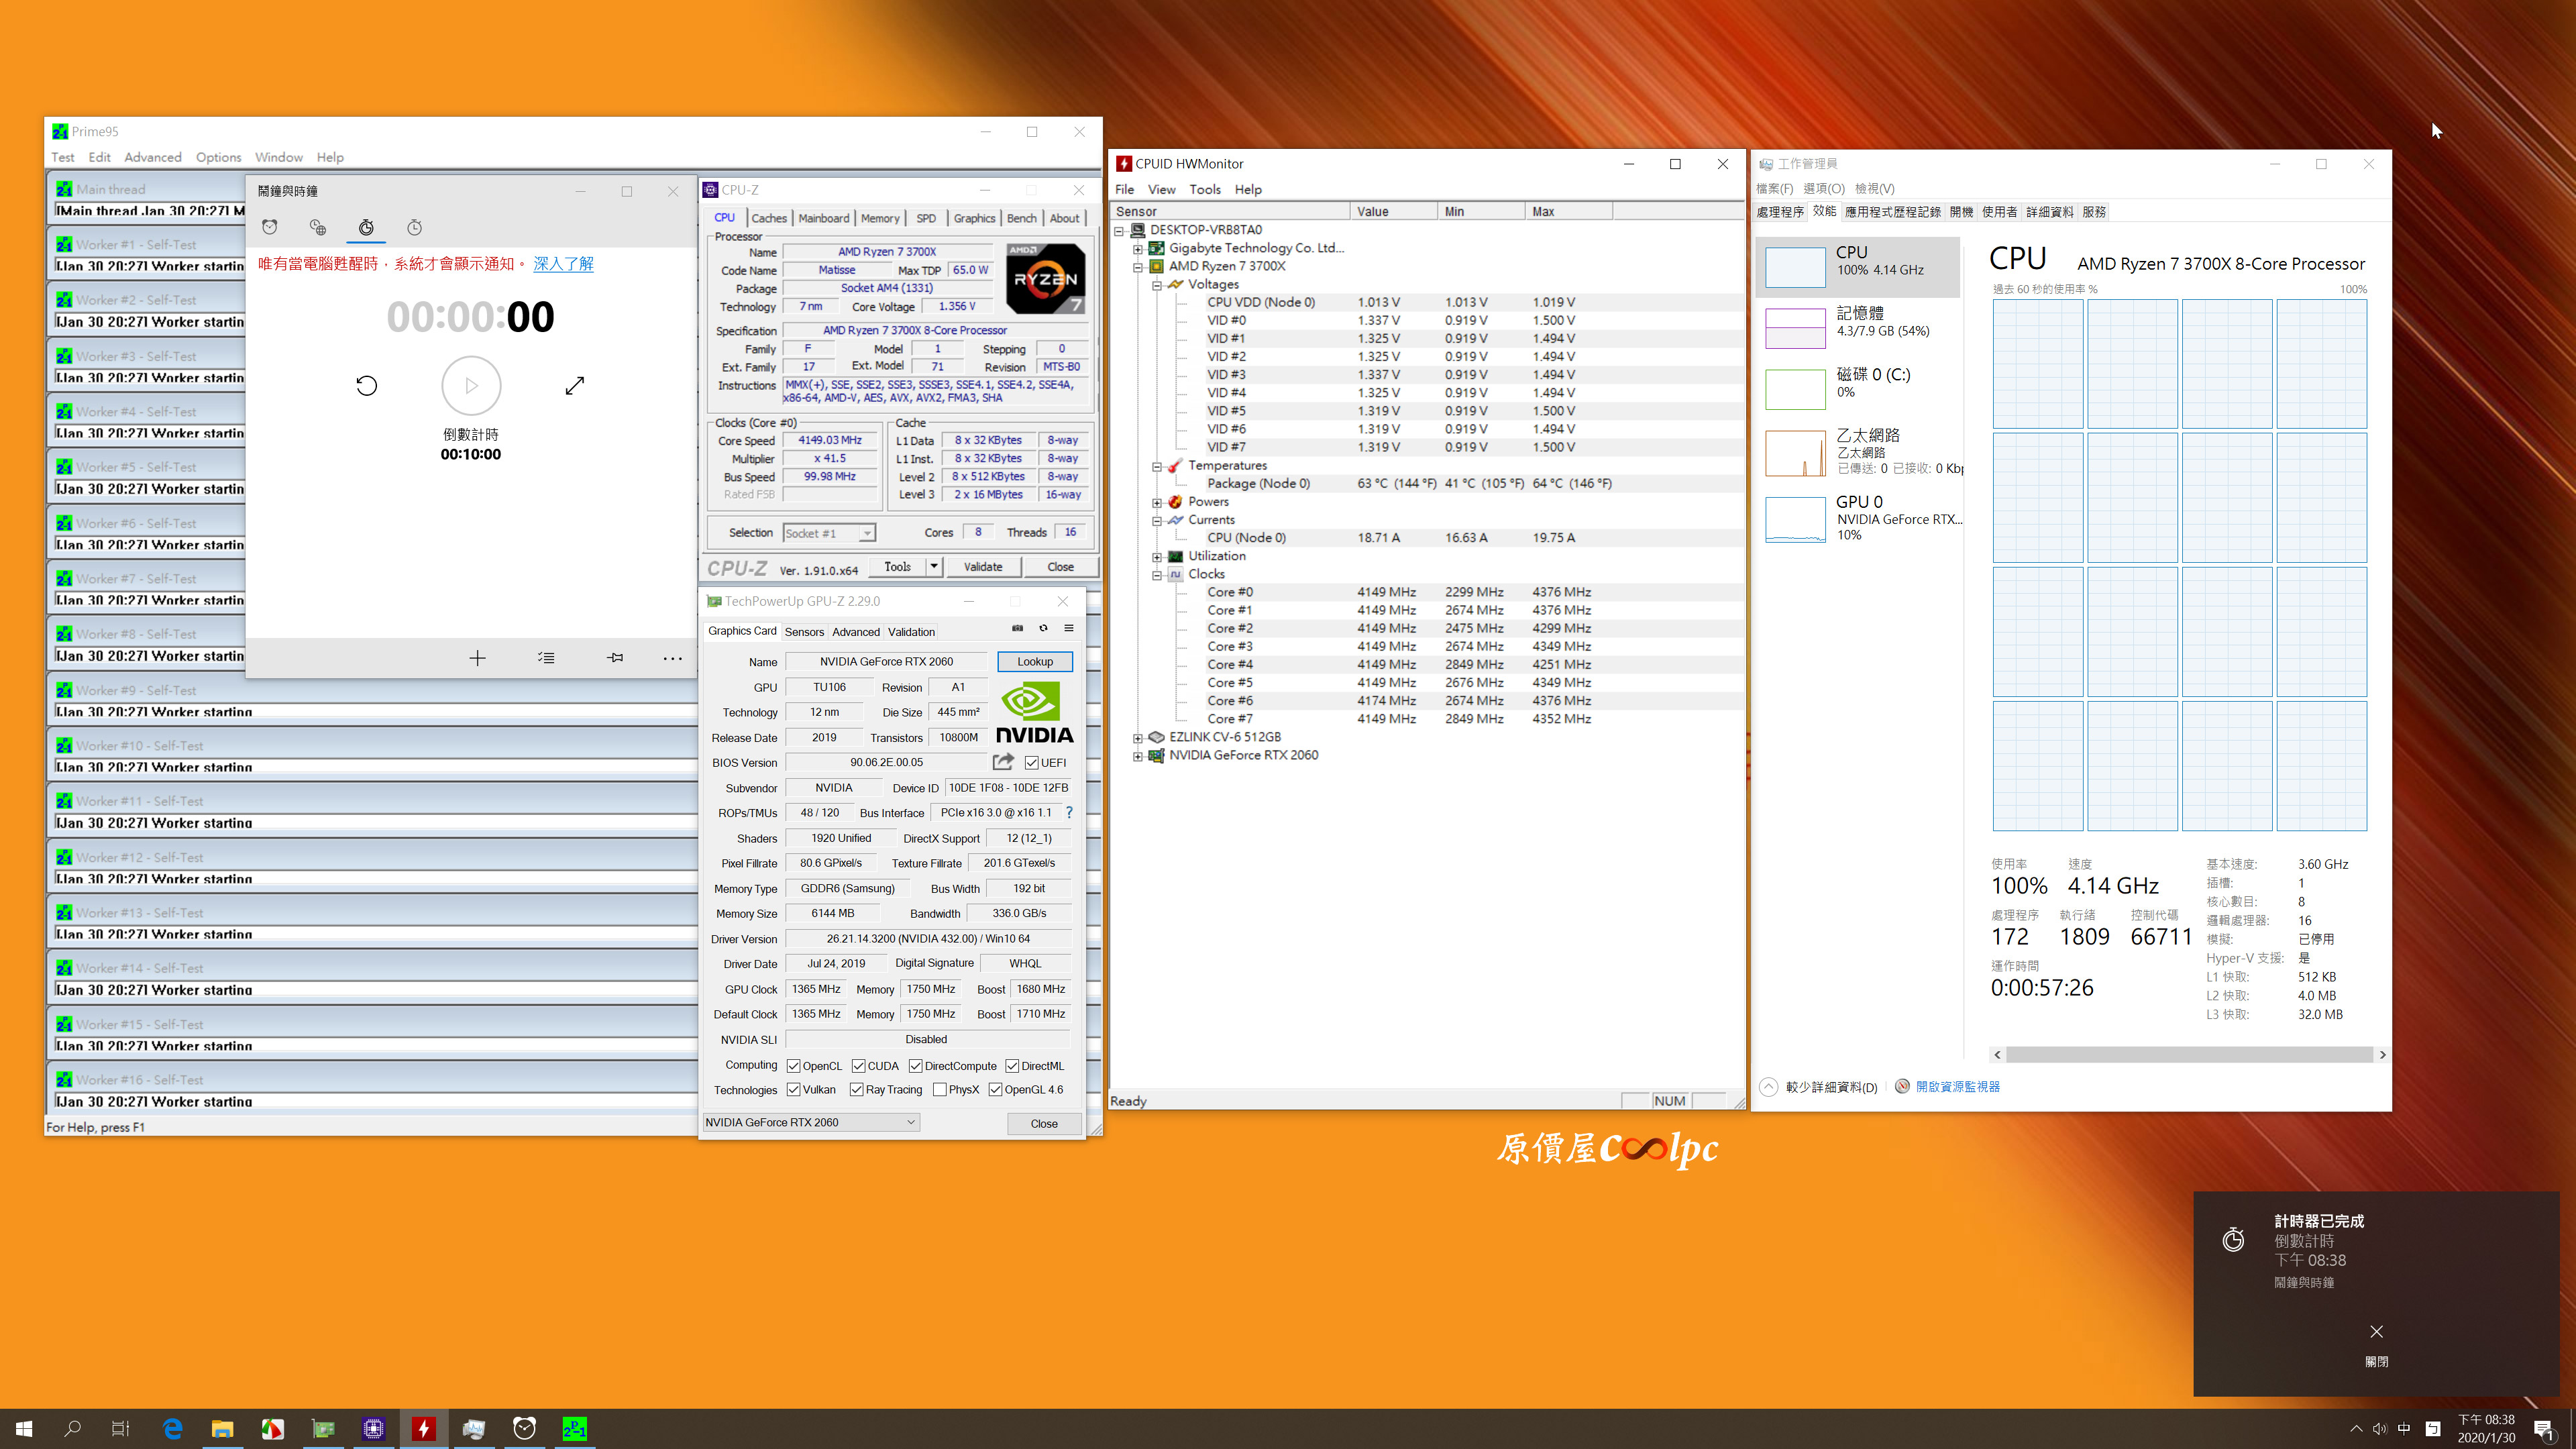Toggle the OpenGL 4.6 checkbox

pyautogui.click(x=995, y=1090)
